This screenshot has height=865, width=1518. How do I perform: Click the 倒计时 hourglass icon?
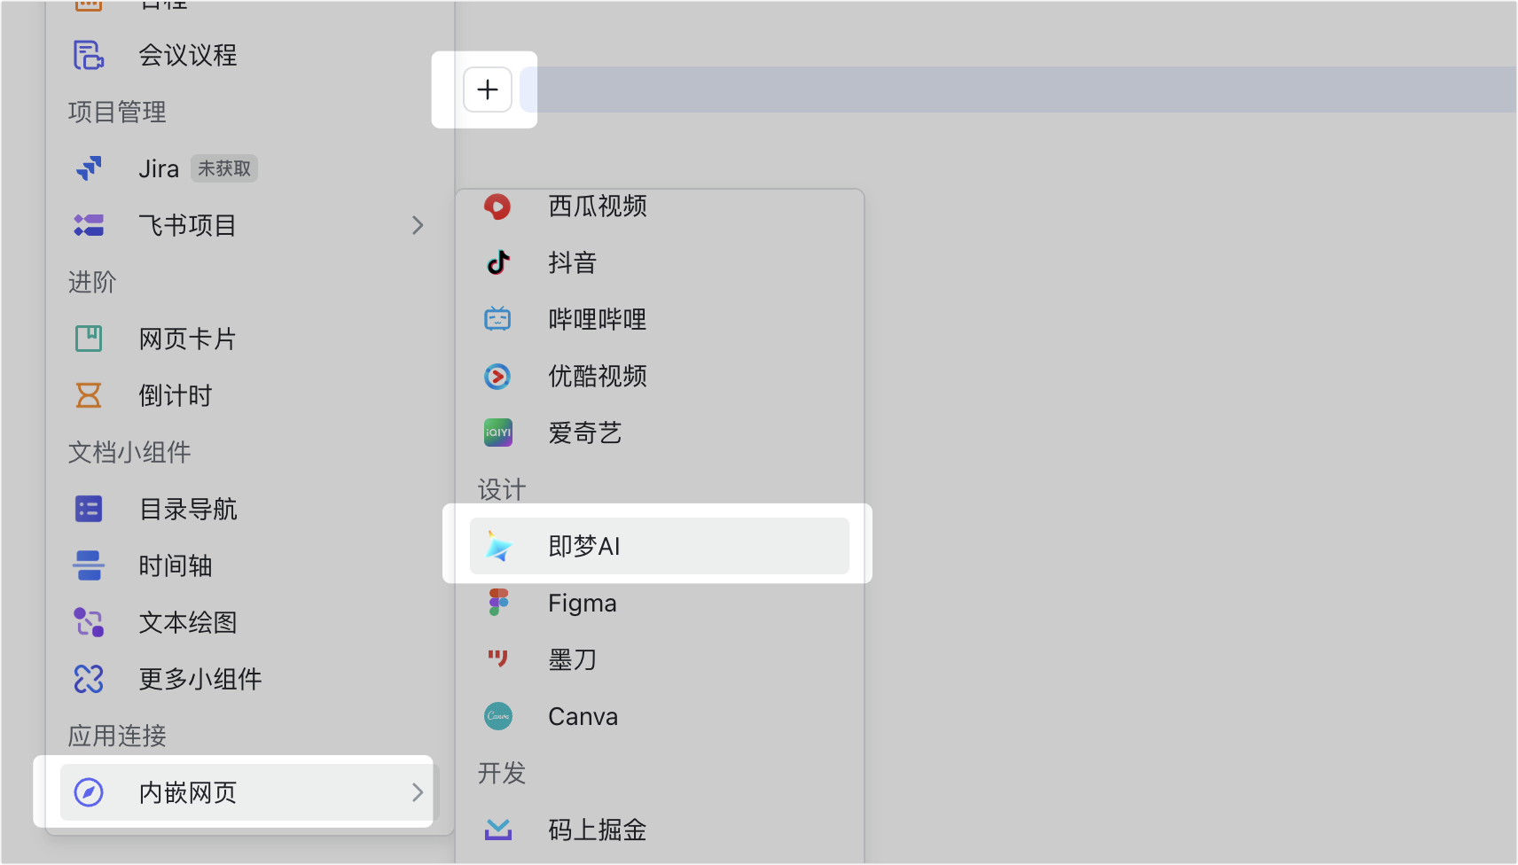89,395
